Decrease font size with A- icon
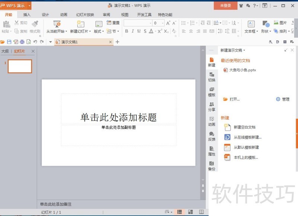298x216 pixels. (x=174, y=23)
